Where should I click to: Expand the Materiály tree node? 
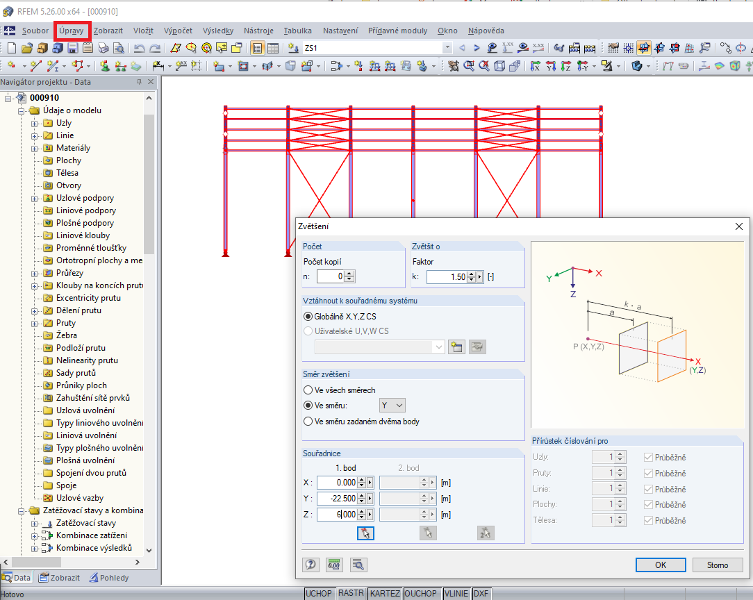coord(35,149)
